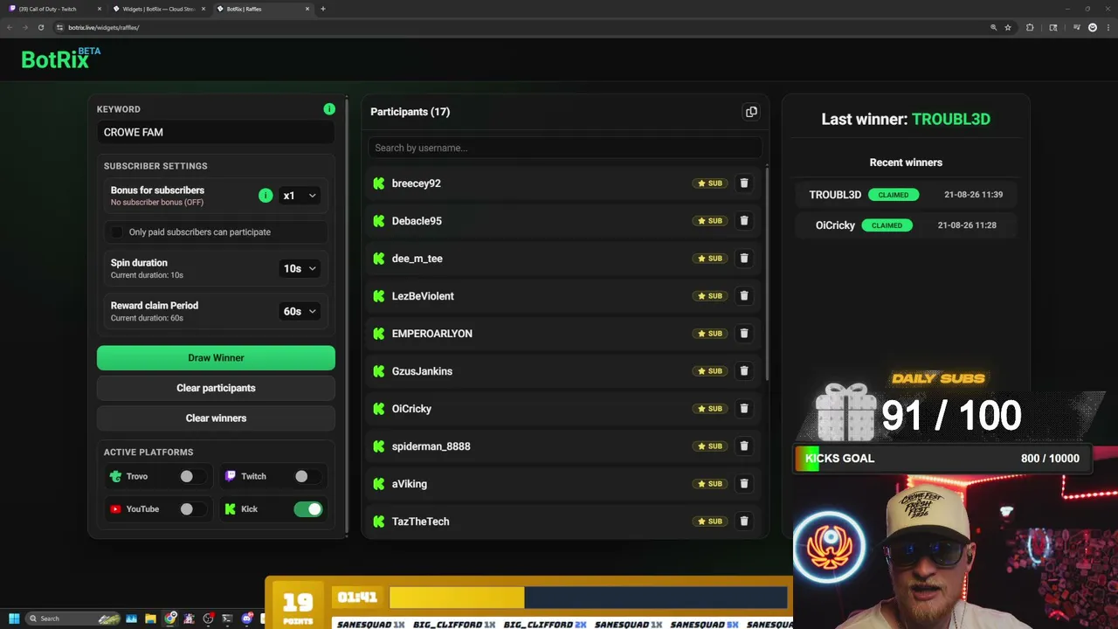Click the Kick logo beside breecey92
Screen dimensions: 1118x629
[379, 183]
